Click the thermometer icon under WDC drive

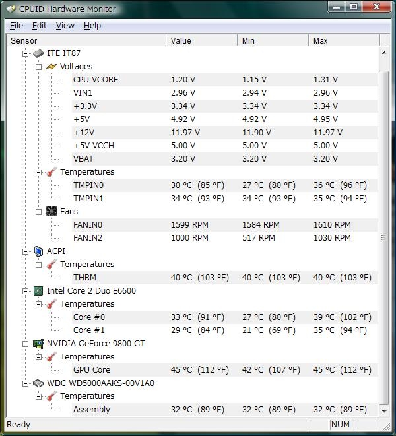[51, 396]
